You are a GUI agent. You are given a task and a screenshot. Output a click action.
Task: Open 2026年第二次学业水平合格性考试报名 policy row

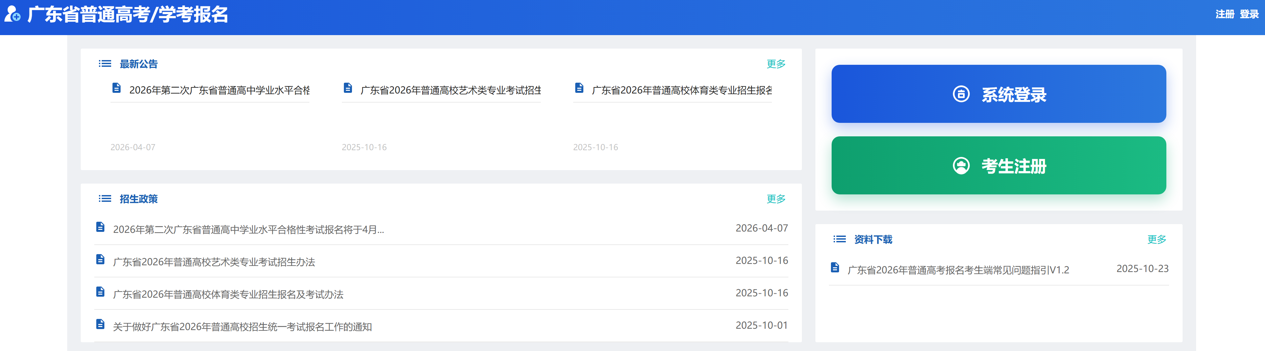pos(248,230)
